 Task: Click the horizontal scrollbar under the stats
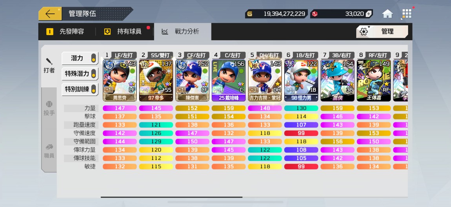[171, 197]
